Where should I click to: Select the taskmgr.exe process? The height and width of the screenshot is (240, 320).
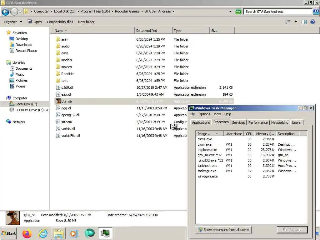(x=252, y=171)
